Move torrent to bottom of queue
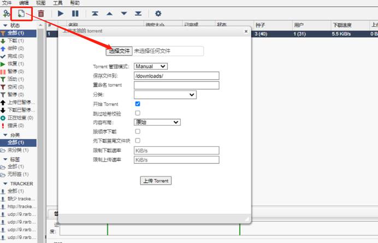Screen dimensions: 378x243 click(138, 13)
